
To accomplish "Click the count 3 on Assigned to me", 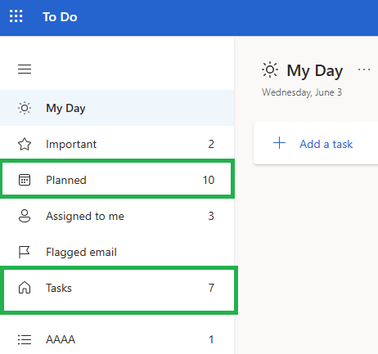I will click(211, 216).
